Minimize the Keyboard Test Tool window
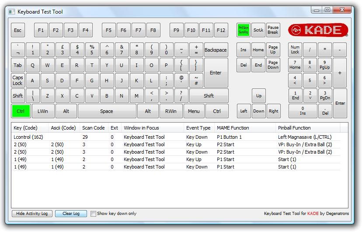362x232 pixels. click(x=317, y=10)
